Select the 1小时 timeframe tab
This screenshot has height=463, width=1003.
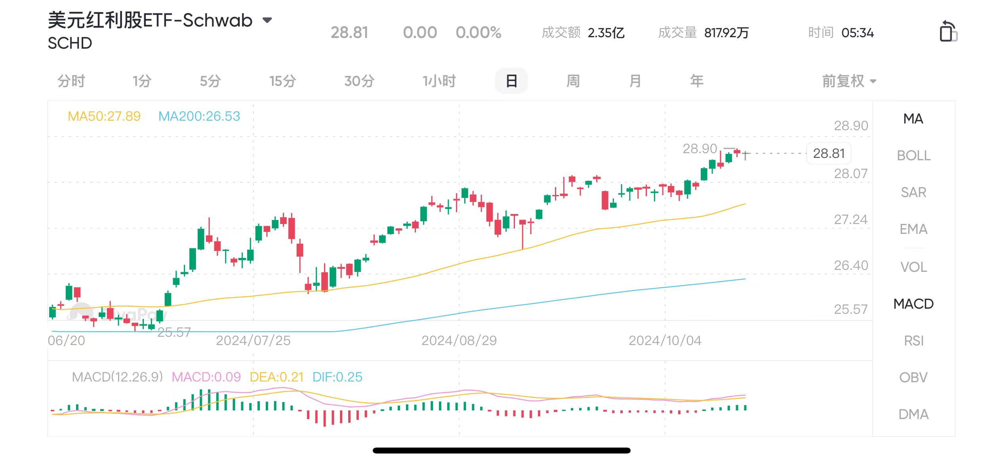point(439,81)
